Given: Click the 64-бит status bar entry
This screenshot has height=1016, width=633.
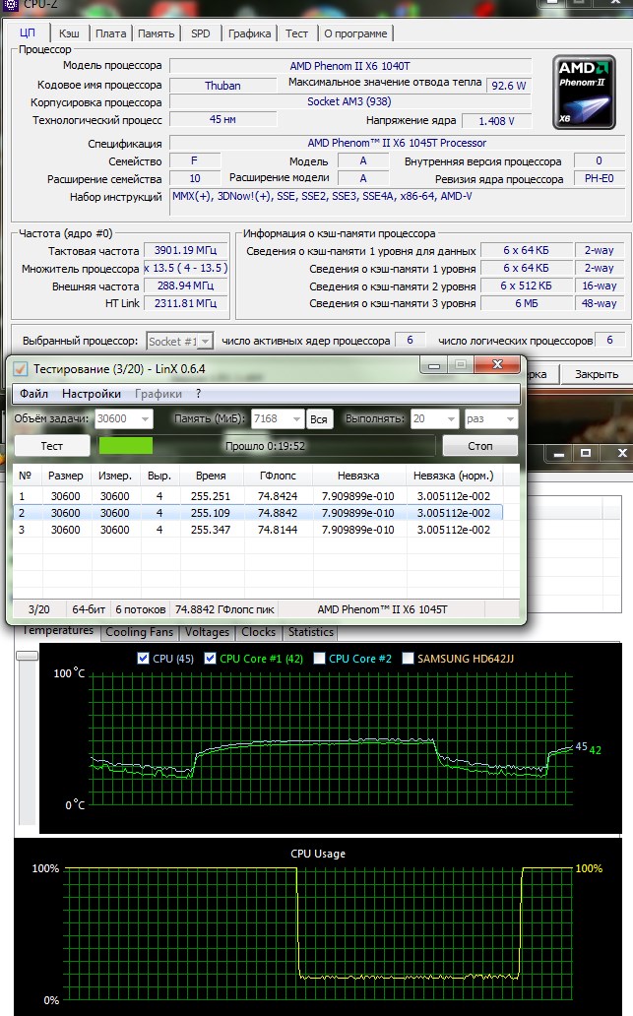Looking at the screenshot, I should [x=89, y=609].
